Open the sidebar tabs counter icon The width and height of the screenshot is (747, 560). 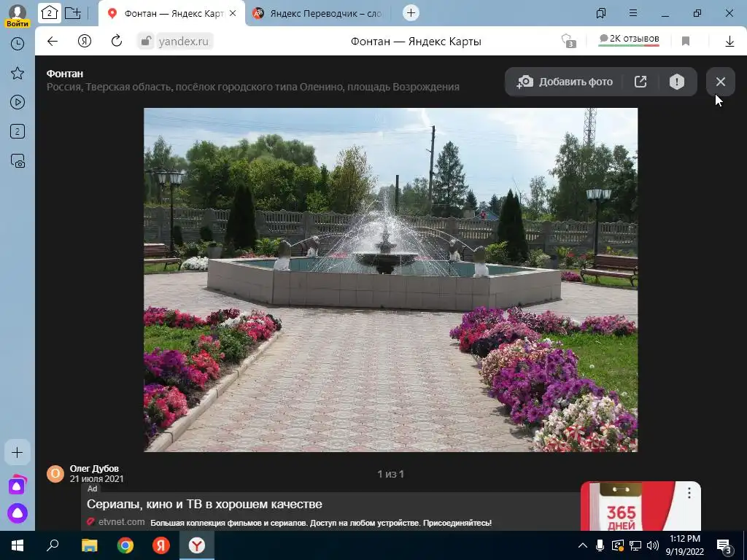pos(18,131)
